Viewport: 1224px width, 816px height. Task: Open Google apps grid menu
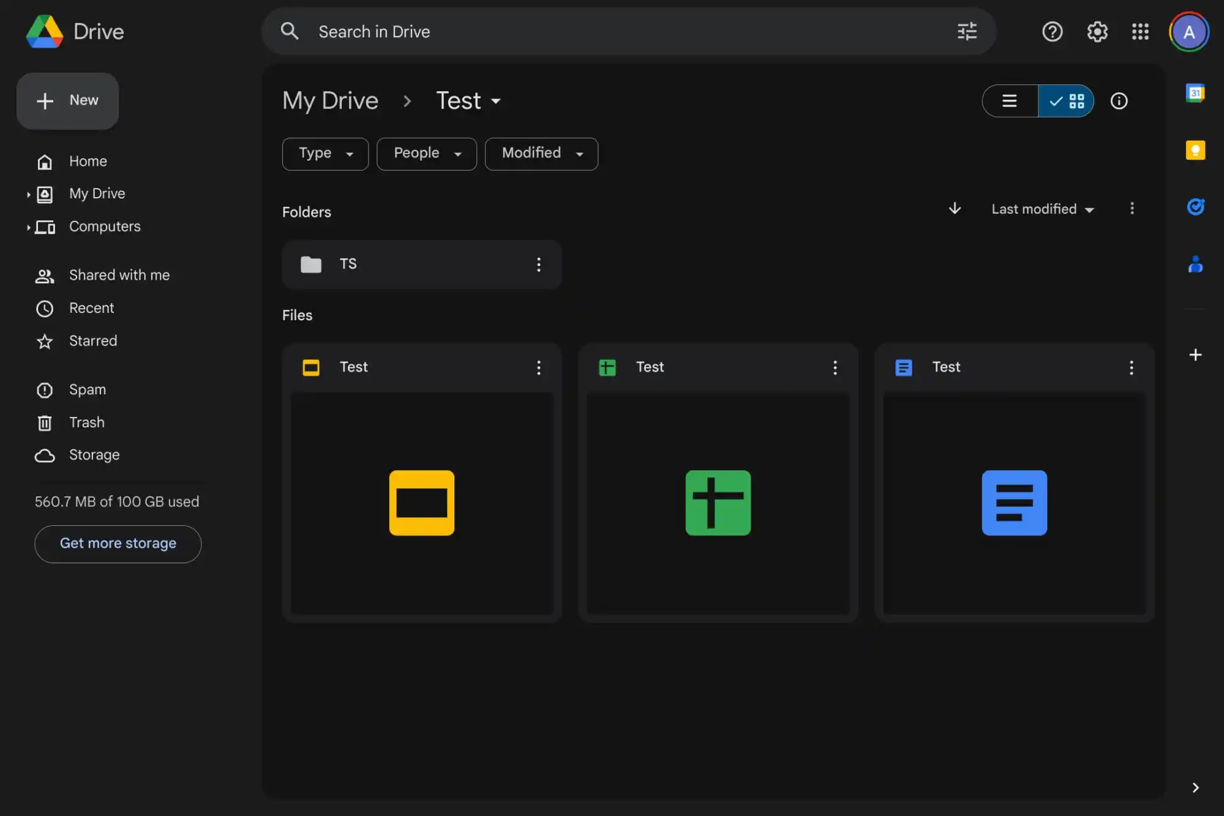click(1141, 30)
